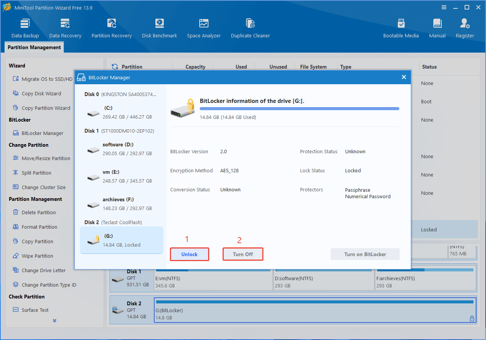Choose Move/Resize Partition
The height and width of the screenshot is (340, 486).
pos(41,158)
